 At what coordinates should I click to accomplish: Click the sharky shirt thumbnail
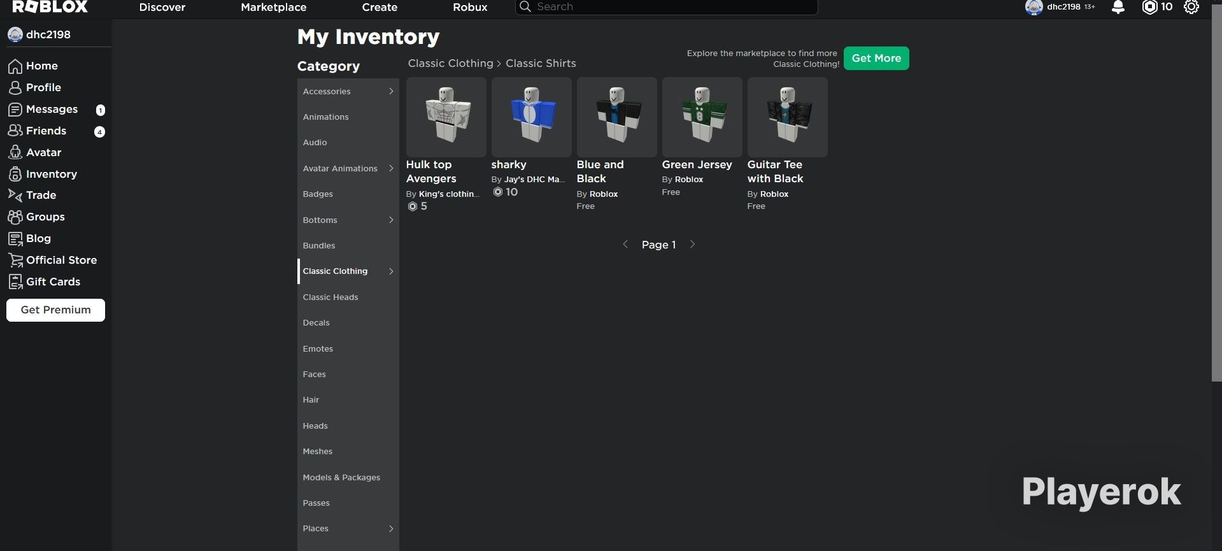(532, 117)
